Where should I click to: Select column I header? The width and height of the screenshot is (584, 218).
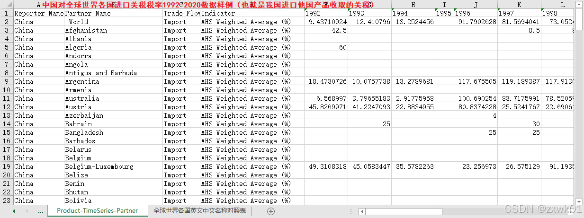pos(444,4)
